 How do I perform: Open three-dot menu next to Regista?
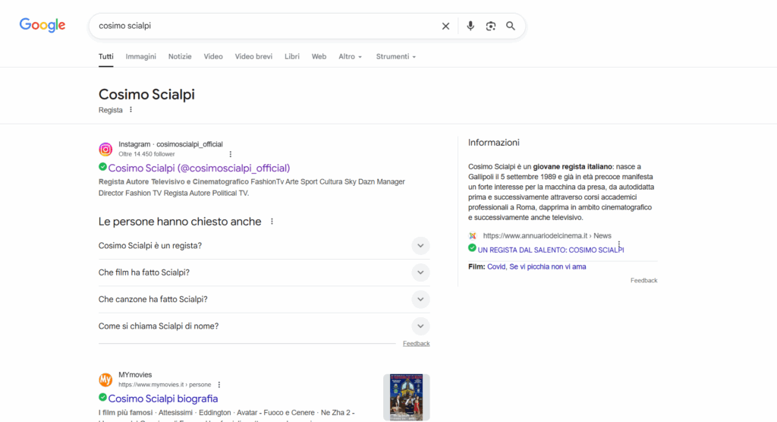pyautogui.click(x=131, y=110)
